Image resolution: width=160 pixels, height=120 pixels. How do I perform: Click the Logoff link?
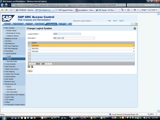pyautogui.click(x=121, y=21)
